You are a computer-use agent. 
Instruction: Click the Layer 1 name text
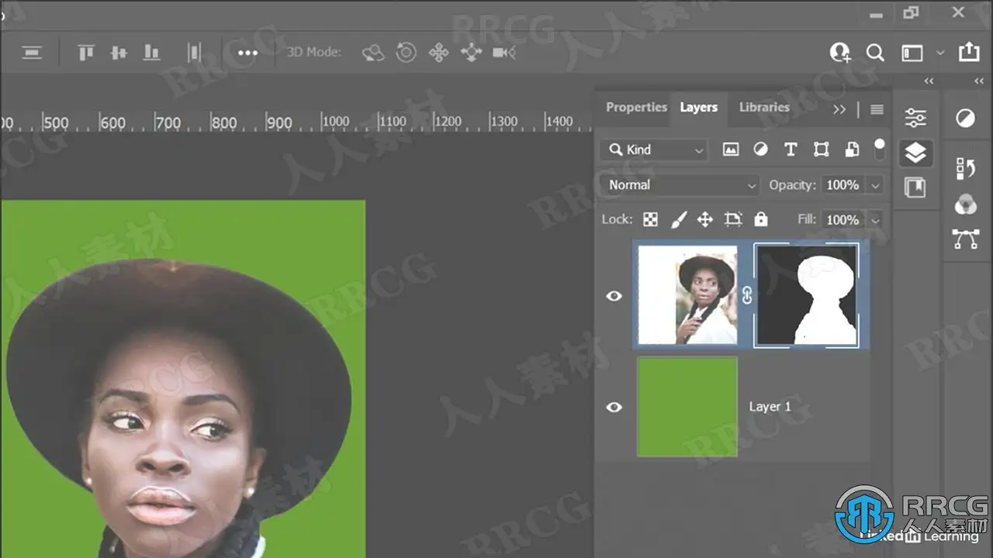[770, 407]
